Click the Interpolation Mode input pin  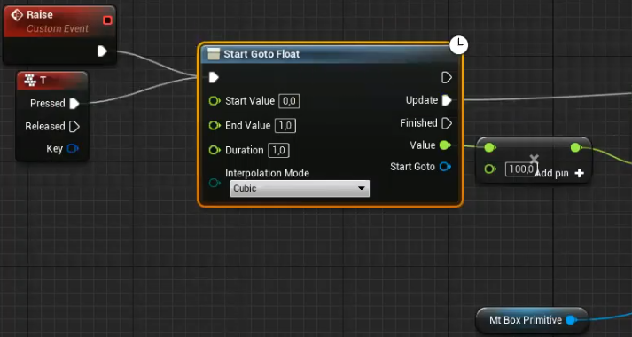tap(215, 184)
